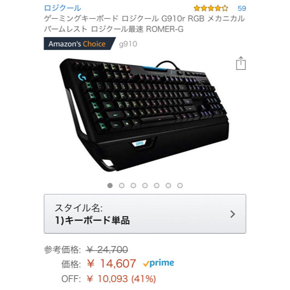Select the last image carousel dot
The width and height of the screenshot is (290, 290).
pyautogui.click(x=180, y=185)
